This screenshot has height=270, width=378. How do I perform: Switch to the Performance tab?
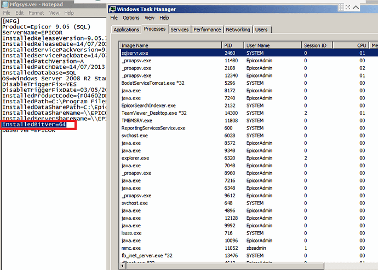coord(207,30)
